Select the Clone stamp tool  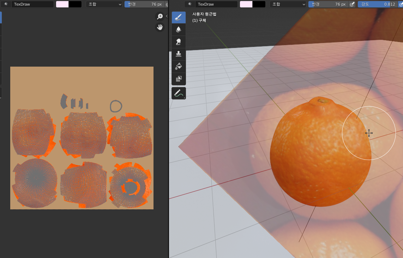(x=179, y=54)
